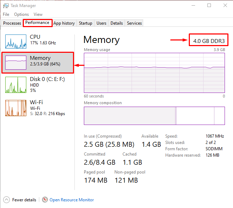The height and width of the screenshot is (208, 233).
Task: Open the Users tab
Action: 101,23
